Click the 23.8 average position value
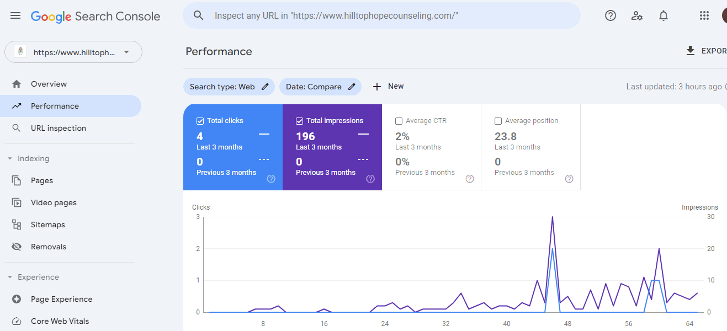This screenshot has width=727, height=331. (x=506, y=136)
